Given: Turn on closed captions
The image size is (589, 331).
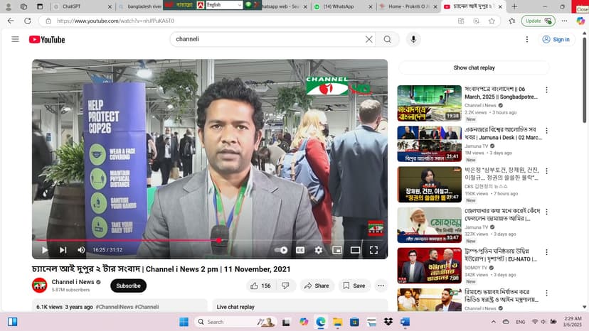Looking at the screenshot, I should tap(300, 250).
